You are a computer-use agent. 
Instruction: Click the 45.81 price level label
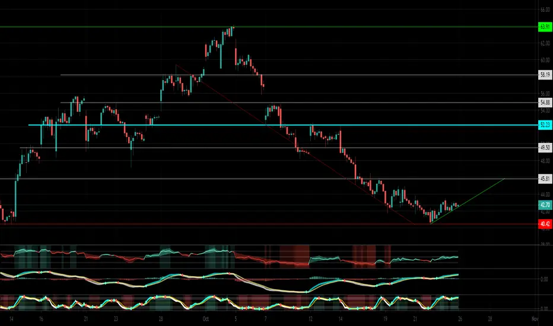pyautogui.click(x=545, y=178)
